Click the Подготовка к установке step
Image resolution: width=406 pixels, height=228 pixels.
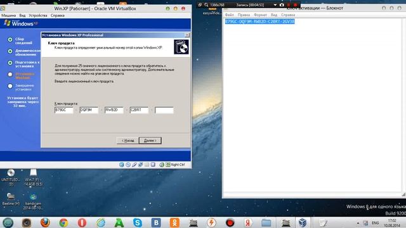(x=27, y=64)
